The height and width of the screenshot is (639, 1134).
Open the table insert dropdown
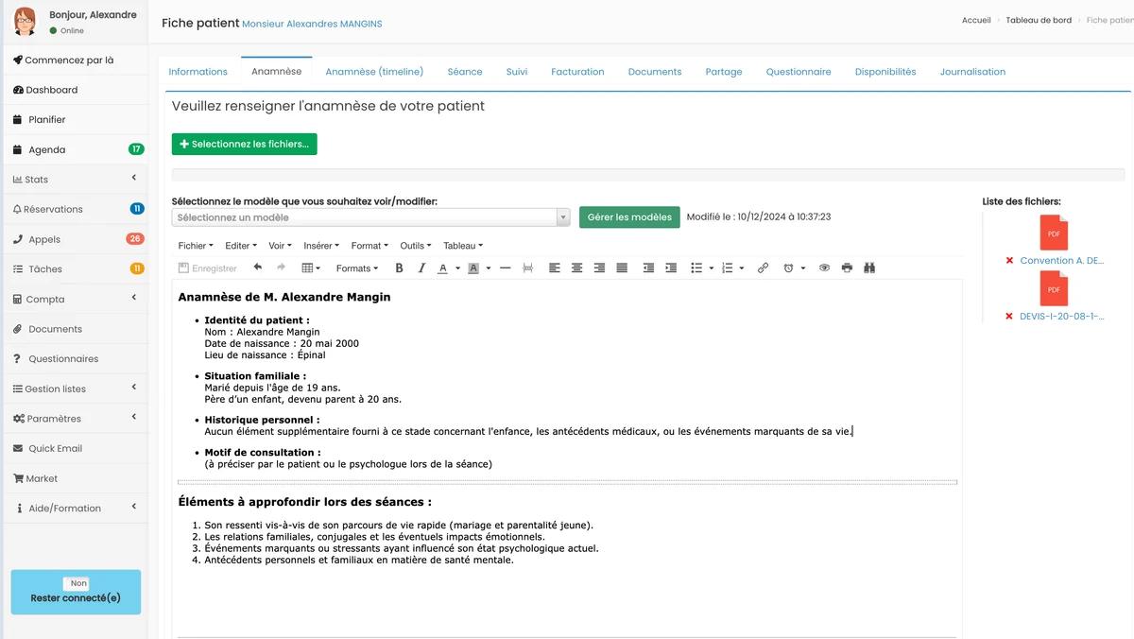(311, 268)
